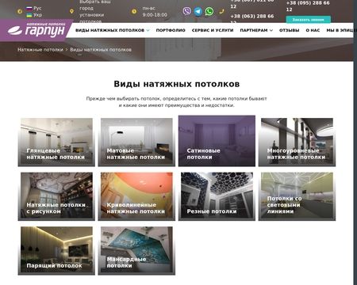
Task: Click the Виды натяжных потолков breadcrumb
Action: (x=101, y=50)
